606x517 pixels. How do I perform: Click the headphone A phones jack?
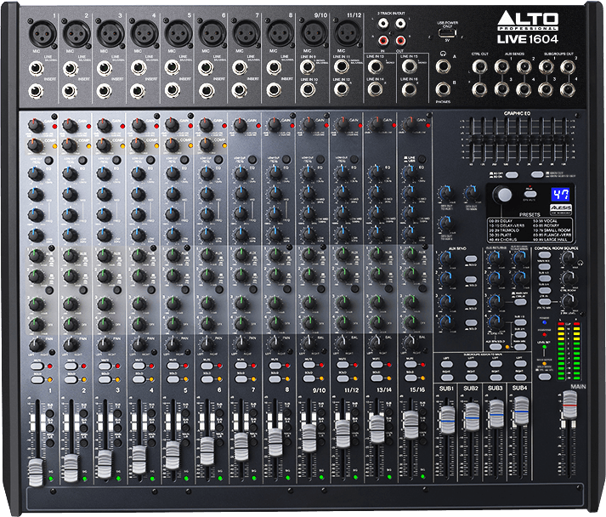point(443,66)
